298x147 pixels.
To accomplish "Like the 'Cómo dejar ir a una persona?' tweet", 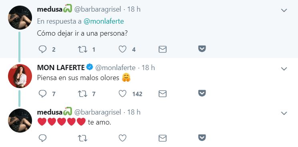I will pyautogui.click(x=122, y=49).
